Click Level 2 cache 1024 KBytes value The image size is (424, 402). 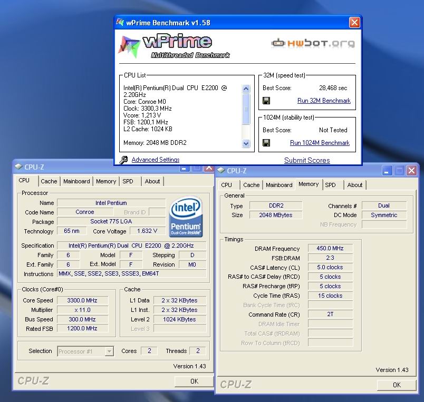tap(179, 319)
